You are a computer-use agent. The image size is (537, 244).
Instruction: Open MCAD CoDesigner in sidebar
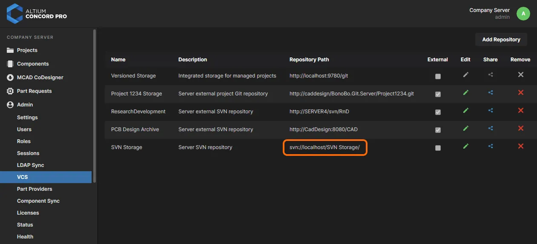tap(40, 78)
